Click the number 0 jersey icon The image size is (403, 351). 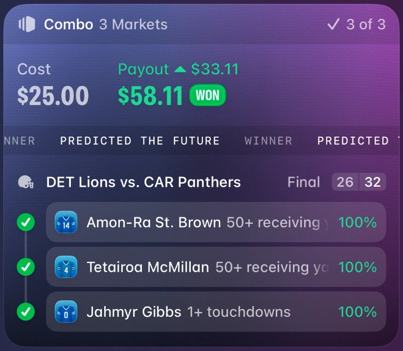pos(66,311)
